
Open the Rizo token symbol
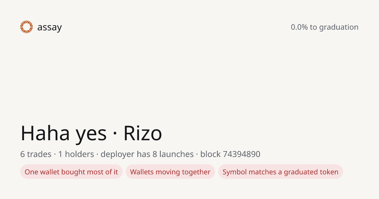[x=142, y=133]
